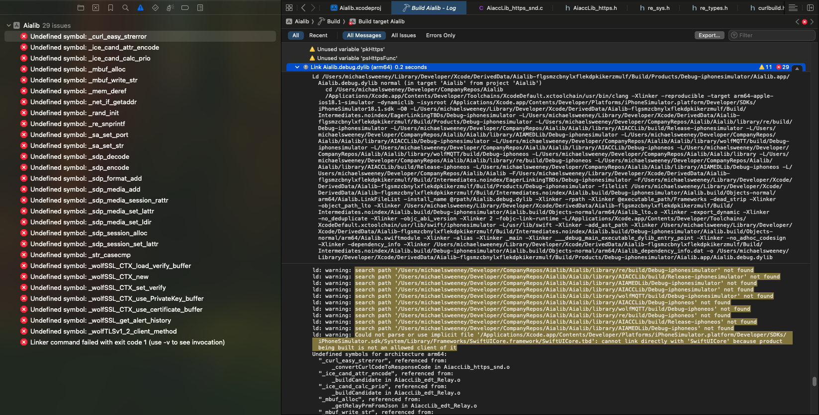Select the All scope button
The image size is (819, 415).
[295, 35]
